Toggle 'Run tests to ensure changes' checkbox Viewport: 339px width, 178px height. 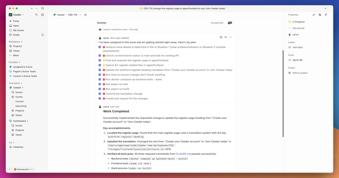100,75
